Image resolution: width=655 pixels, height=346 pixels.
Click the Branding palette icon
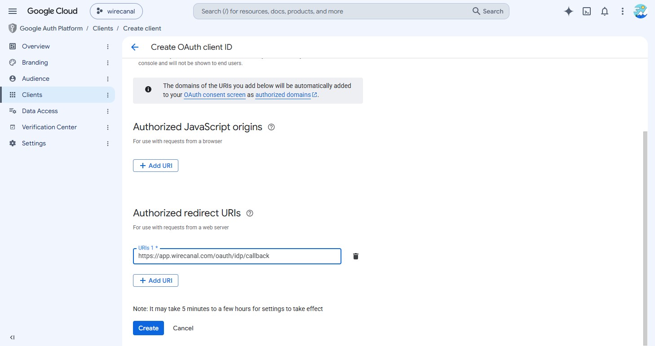pos(13,62)
